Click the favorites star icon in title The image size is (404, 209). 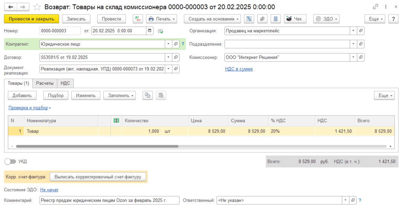click(37, 7)
